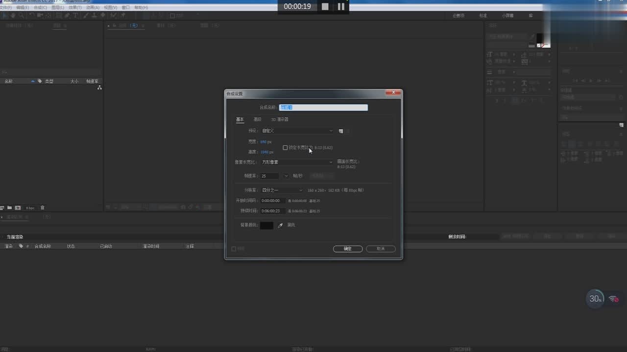Click the background color eyedropper in the dialog

[280, 225]
